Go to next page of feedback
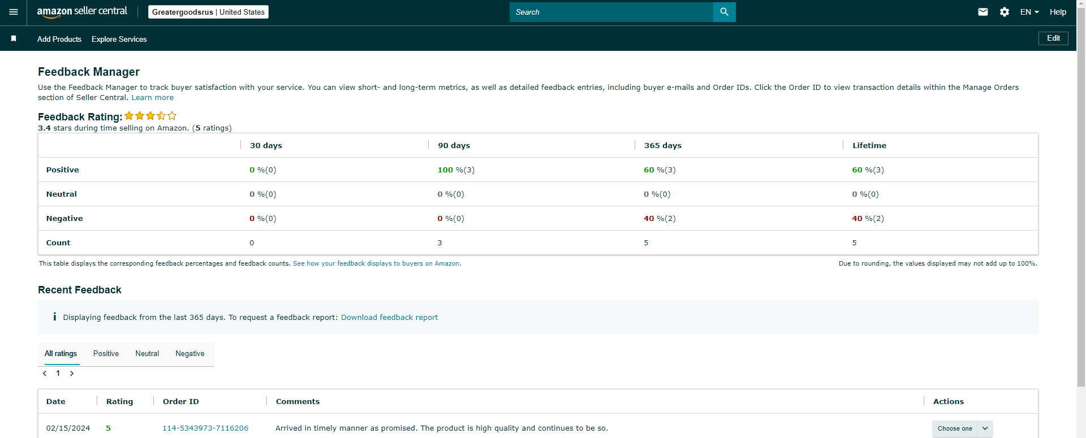Viewport: 1086px width, 438px height. click(72, 374)
